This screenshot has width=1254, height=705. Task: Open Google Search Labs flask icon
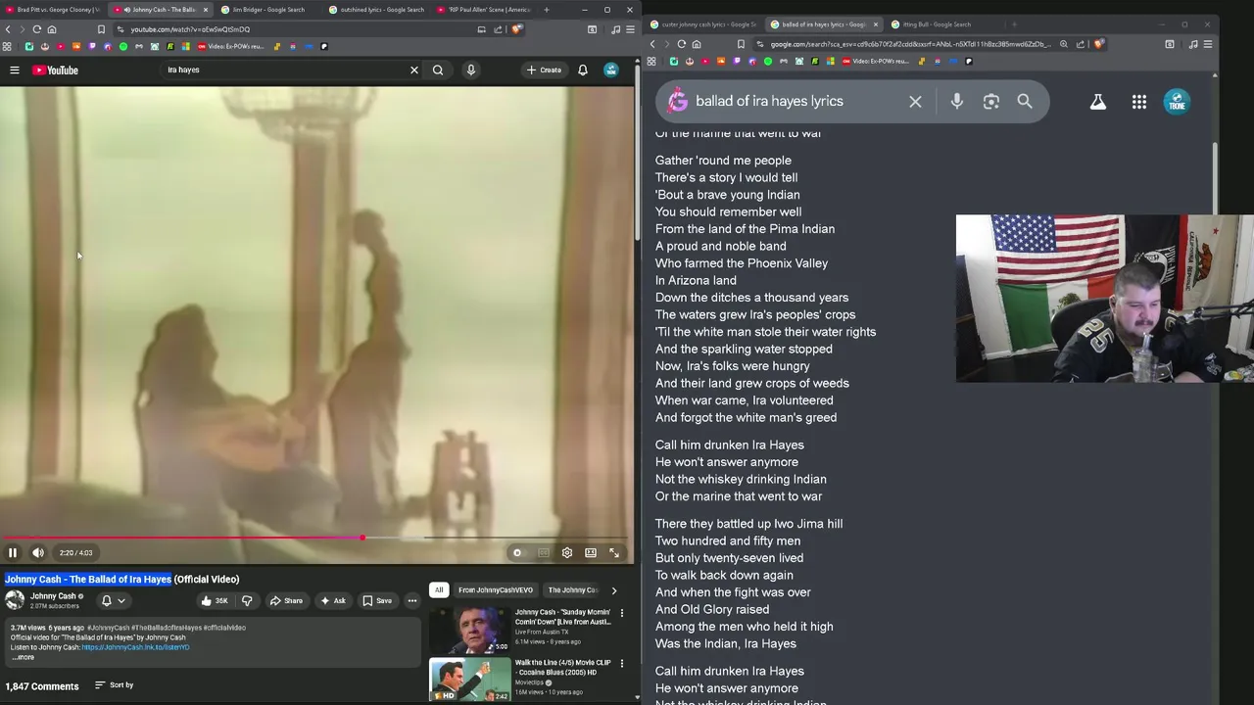coord(1098,102)
